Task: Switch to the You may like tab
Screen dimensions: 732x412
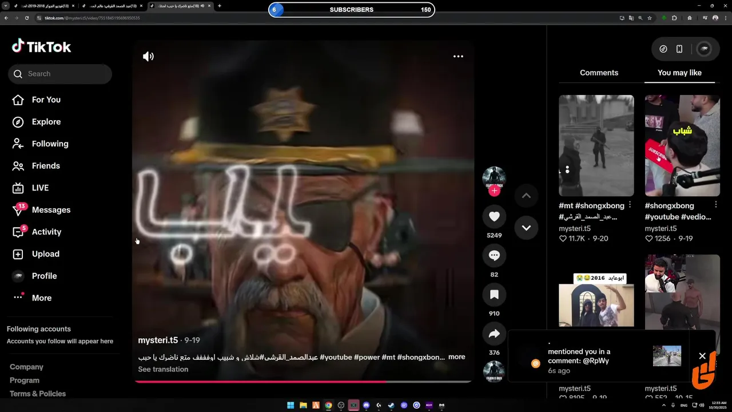Action: [x=679, y=73]
